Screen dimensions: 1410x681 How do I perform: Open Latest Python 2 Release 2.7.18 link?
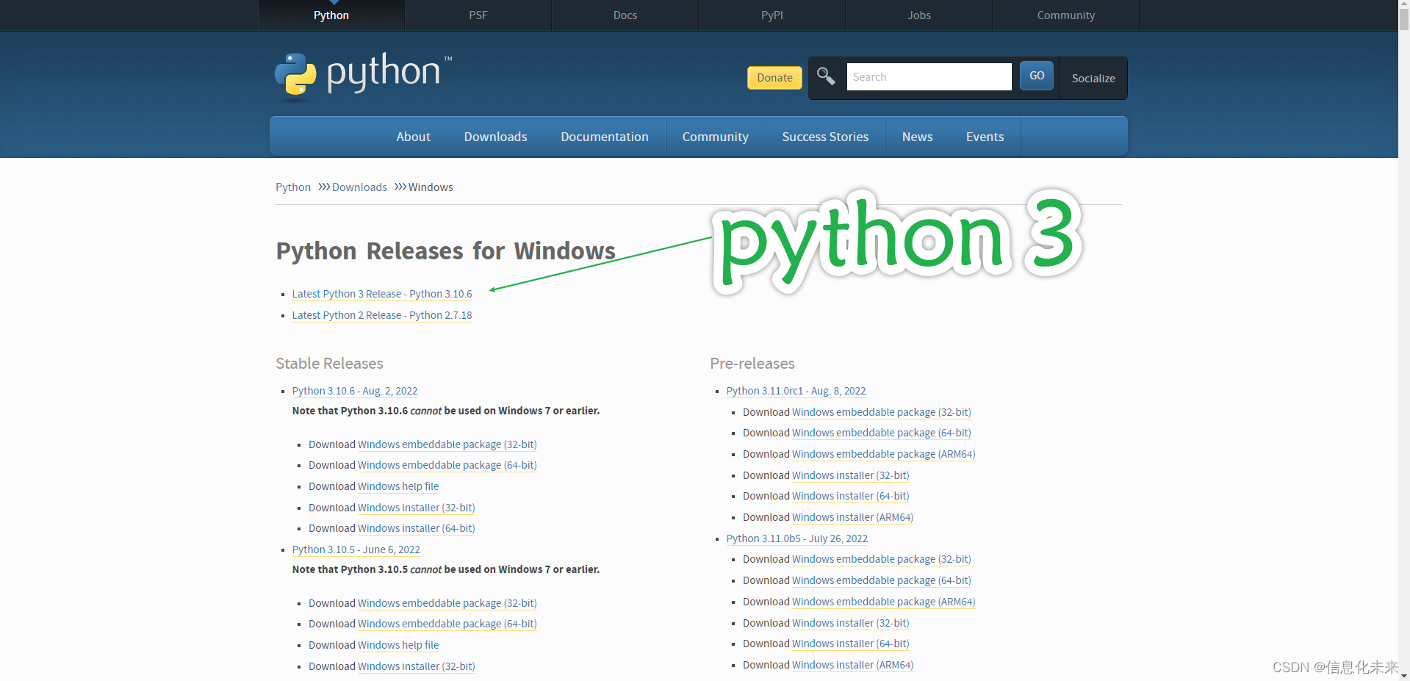pyautogui.click(x=382, y=315)
